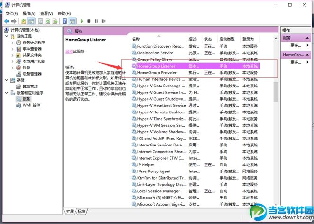Switch to the 扩展 tab
The width and height of the screenshot is (314, 224).
tap(70, 211)
